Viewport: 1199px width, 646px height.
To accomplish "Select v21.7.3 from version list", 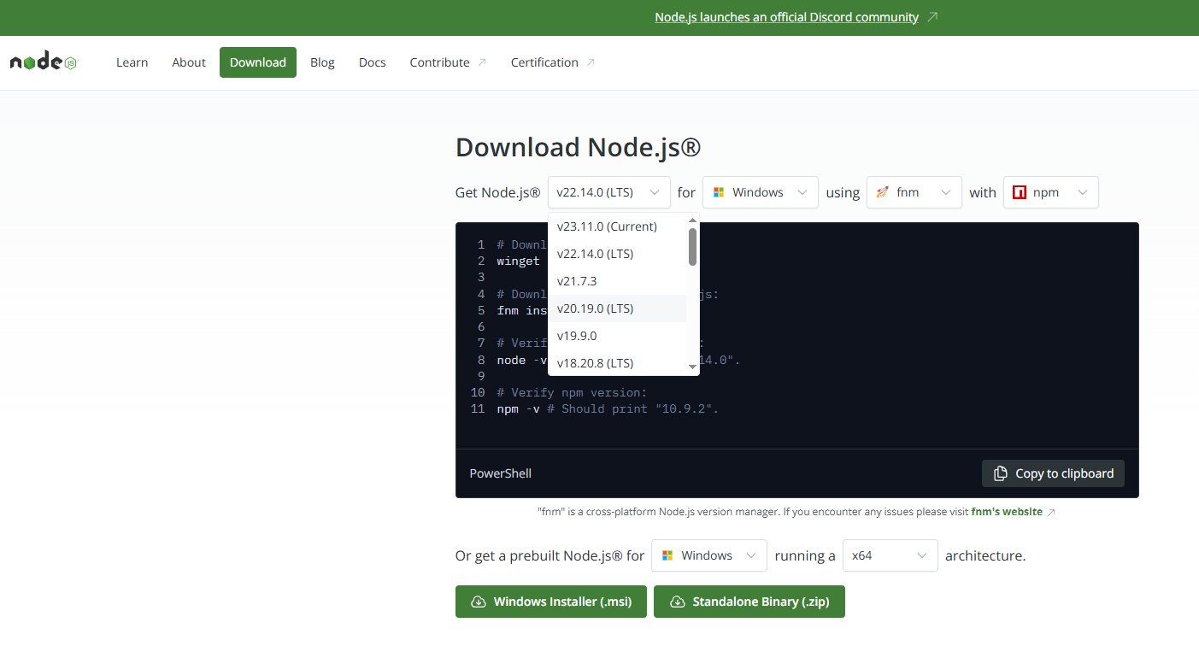I will [x=617, y=281].
